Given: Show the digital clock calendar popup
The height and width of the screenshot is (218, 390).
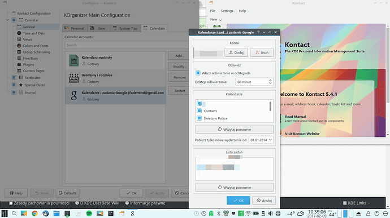Looking at the screenshot, I should pyautogui.click(x=317, y=213).
